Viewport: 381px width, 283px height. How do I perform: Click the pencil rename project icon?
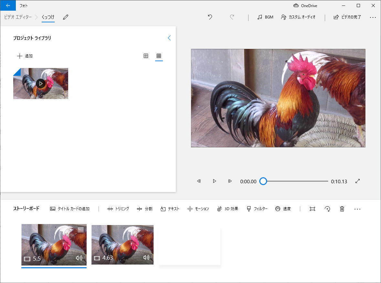click(x=66, y=17)
